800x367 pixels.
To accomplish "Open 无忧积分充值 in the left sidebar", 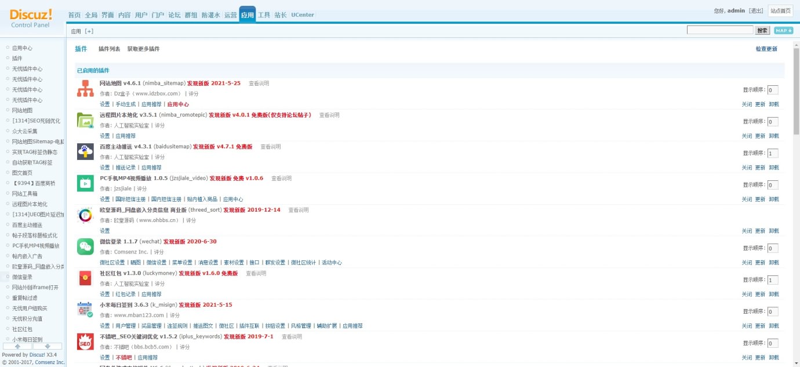I will pyautogui.click(x=27, y=319).
